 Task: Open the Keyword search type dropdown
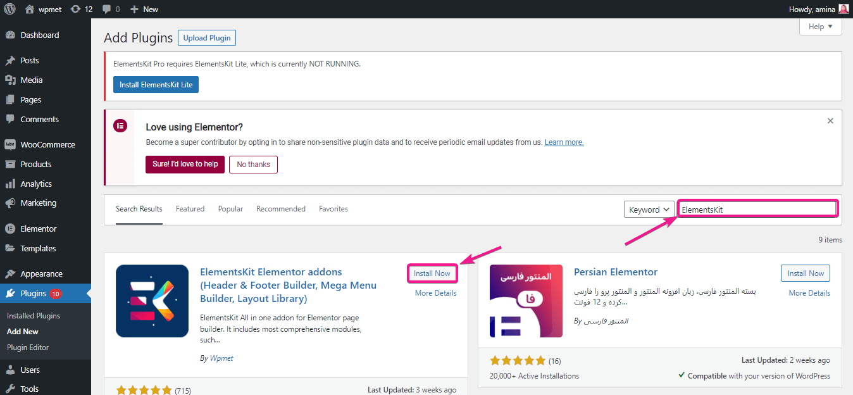649,210
